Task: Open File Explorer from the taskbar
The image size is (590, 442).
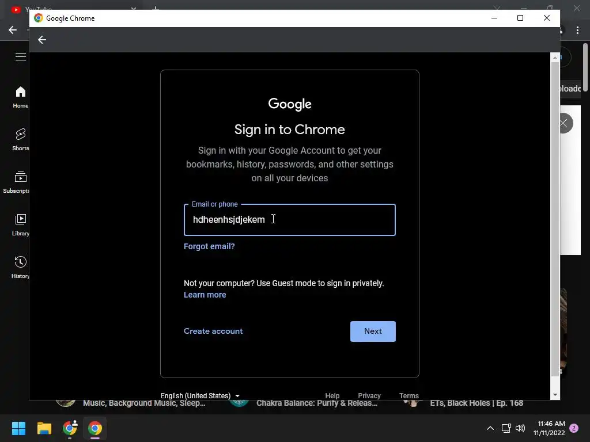Action: coord(44,428)
